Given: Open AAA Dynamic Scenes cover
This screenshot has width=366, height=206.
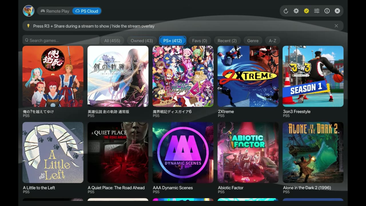Looking at the screenshot, I should tap(183, 152).
